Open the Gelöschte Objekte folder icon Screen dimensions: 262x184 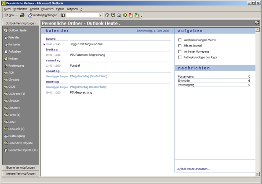(x=6, y=150)
